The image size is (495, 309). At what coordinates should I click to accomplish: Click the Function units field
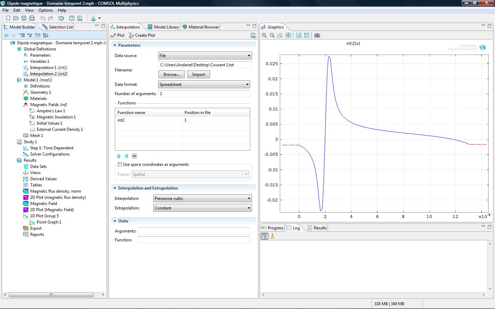click(194, 240)
